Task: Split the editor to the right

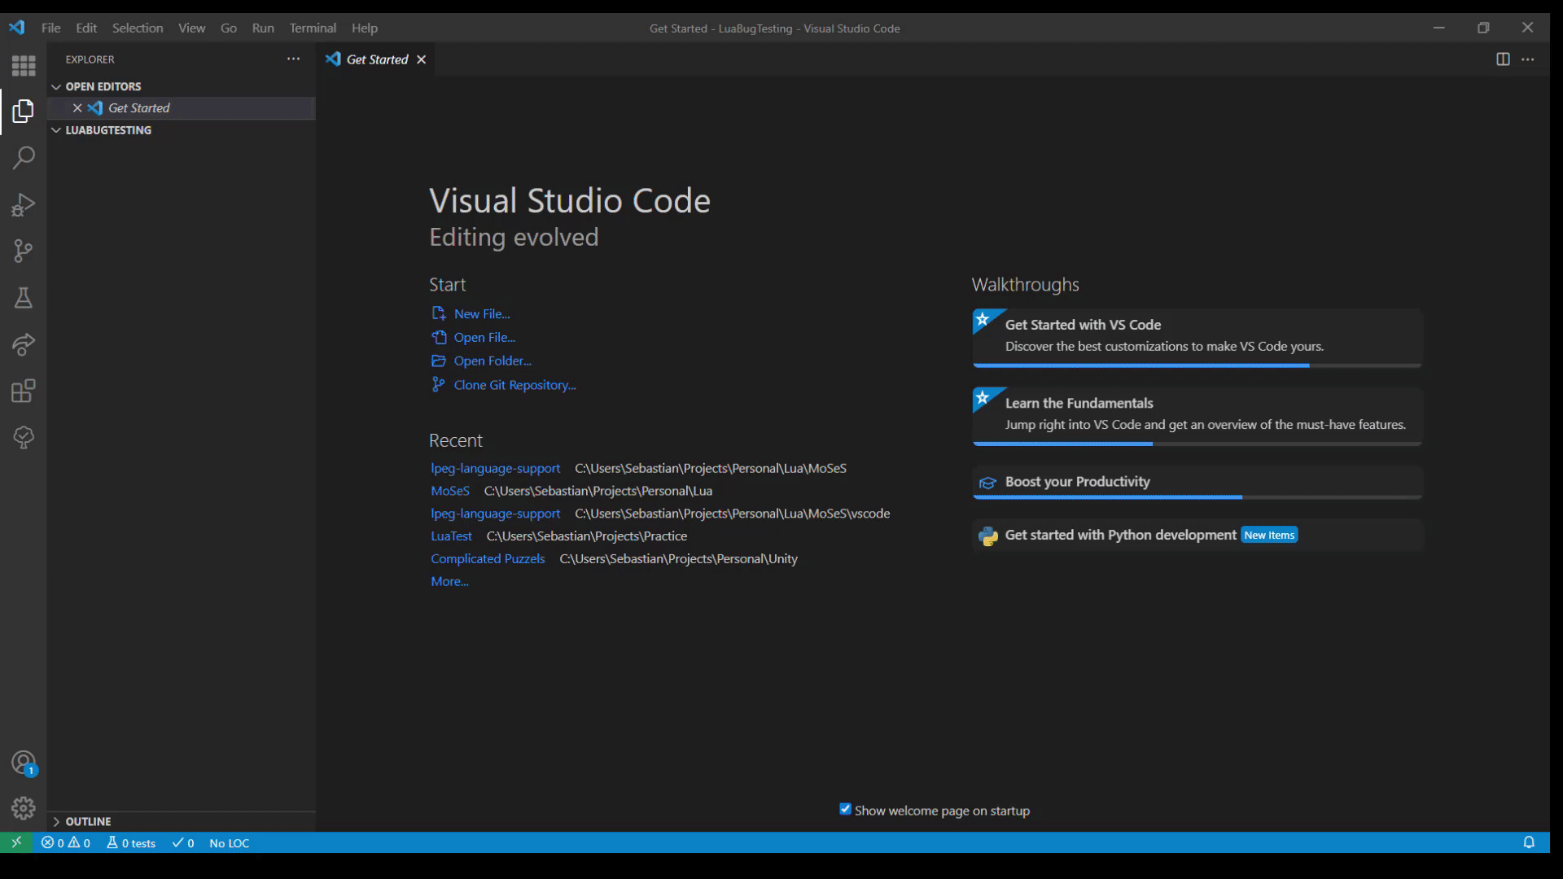Action: (1503, 59)
